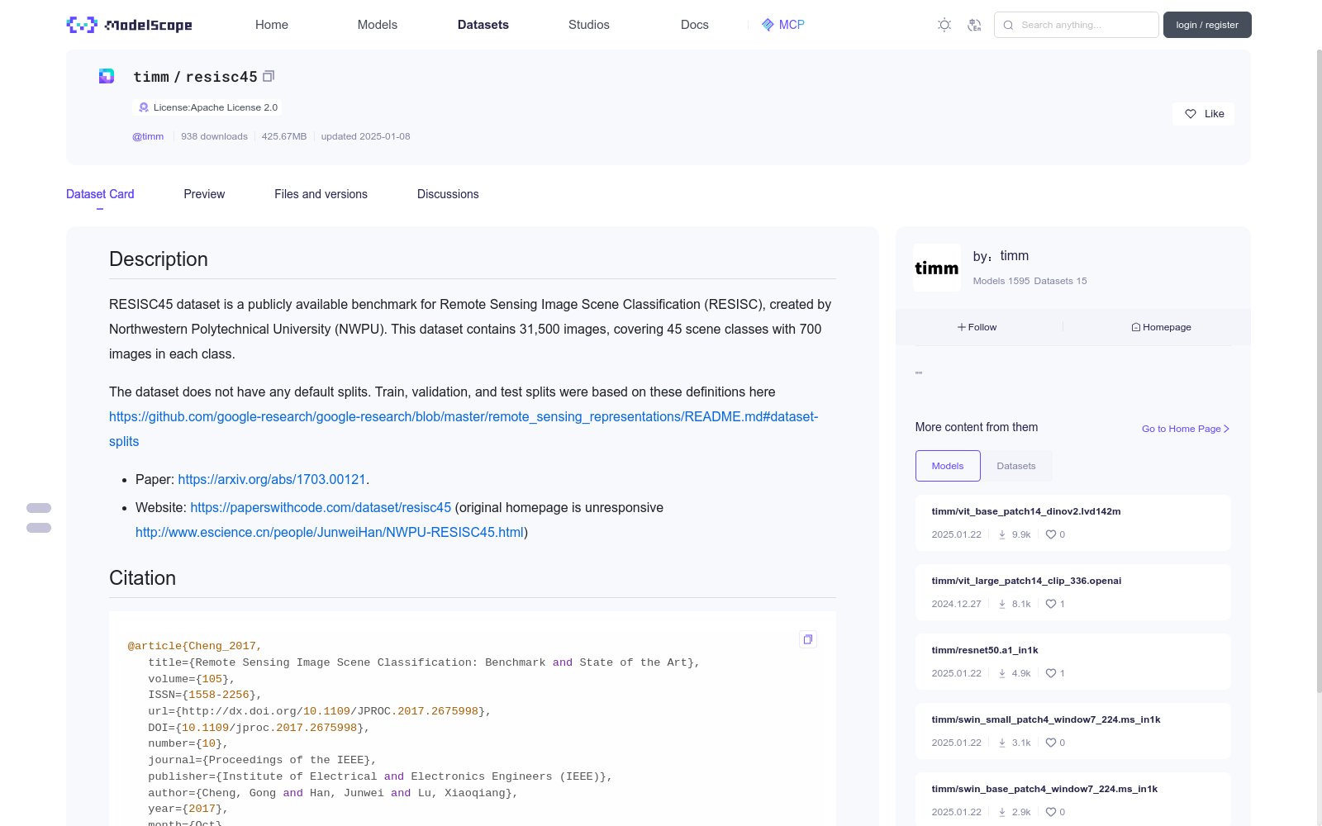Screen dimensions: 1322x826
Task: Click the download icon on vit_large_patch14_clip card
Action: pyautogui.click(x=1002, y=604)
